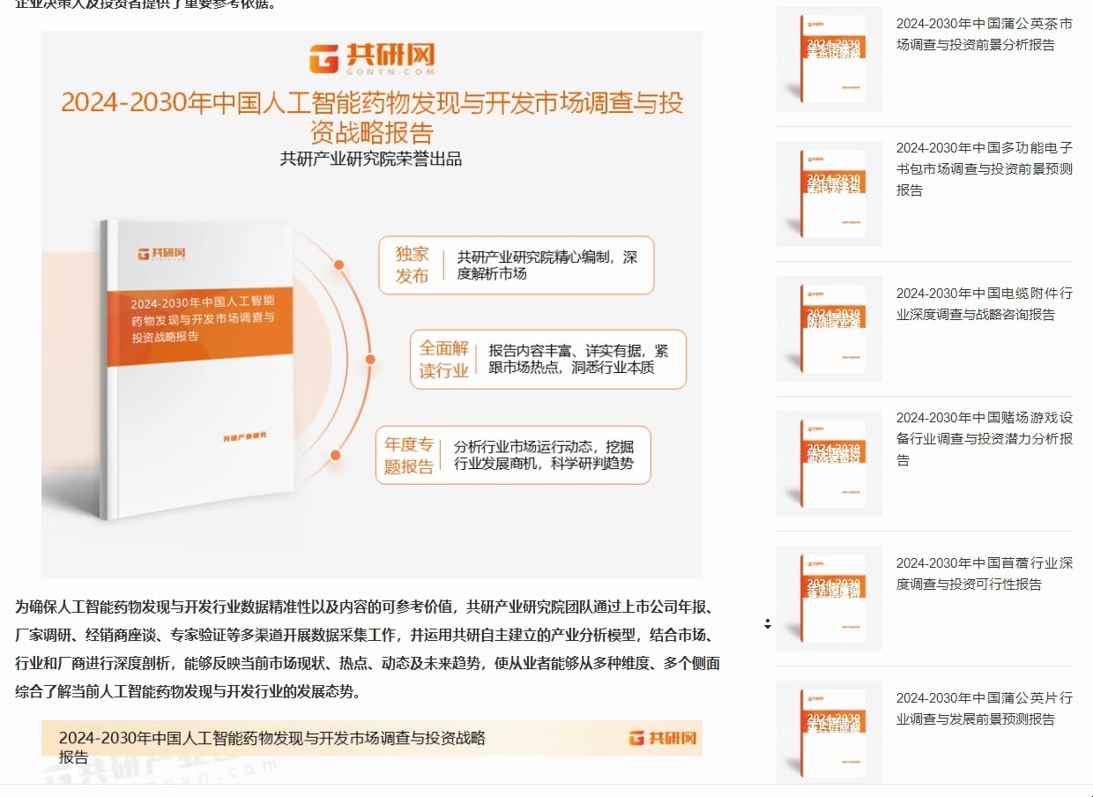Click the 共研网 logo atop the banner
This screenshot has width=1093, height=797.
[371, 58]
